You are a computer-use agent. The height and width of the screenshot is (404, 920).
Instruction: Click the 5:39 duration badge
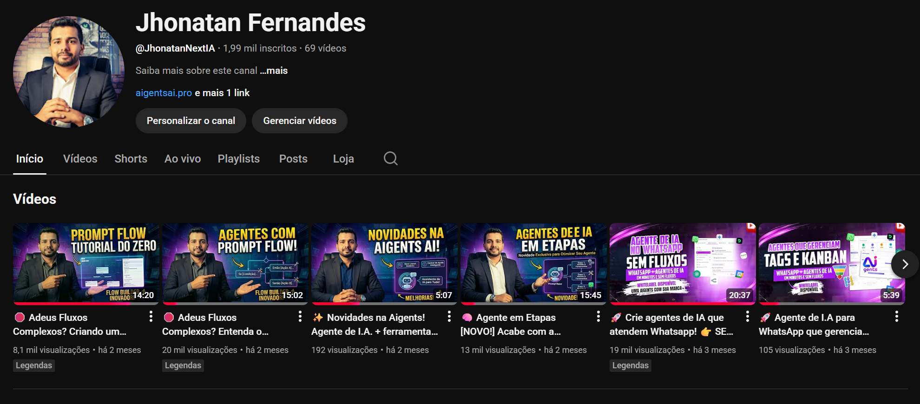[x=891, y=295]
